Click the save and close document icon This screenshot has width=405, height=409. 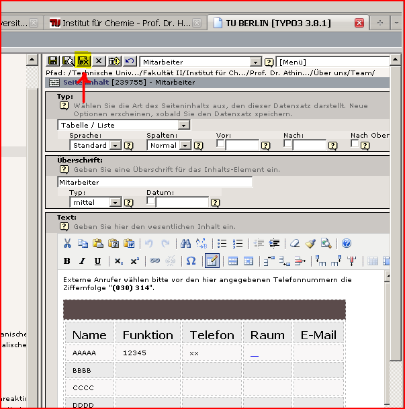tap(83, 61)
